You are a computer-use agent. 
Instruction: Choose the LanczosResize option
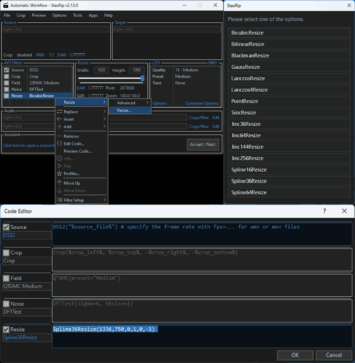point(289,78)
